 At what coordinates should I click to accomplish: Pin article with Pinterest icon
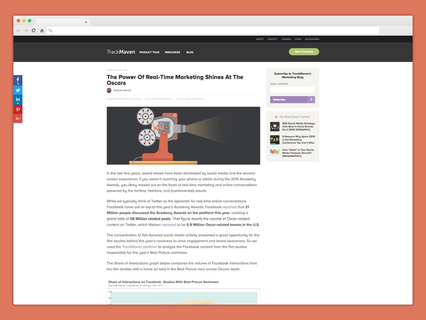click(18, 110)
